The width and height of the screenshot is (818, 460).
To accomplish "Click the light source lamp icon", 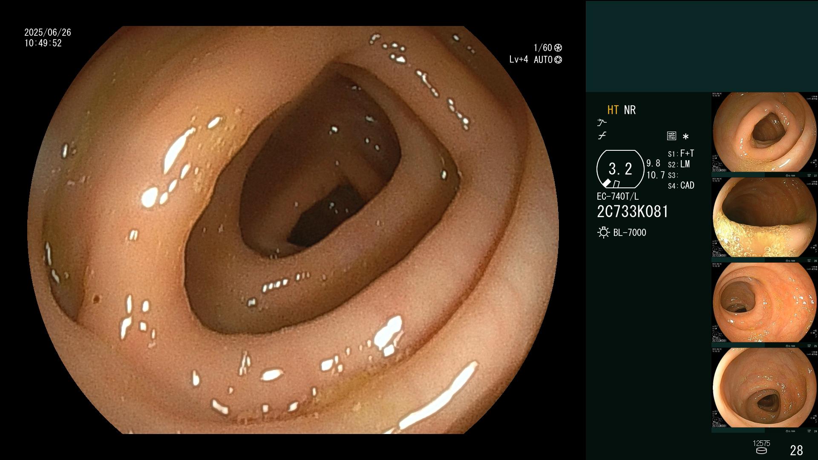I will [x=603, y=233].
